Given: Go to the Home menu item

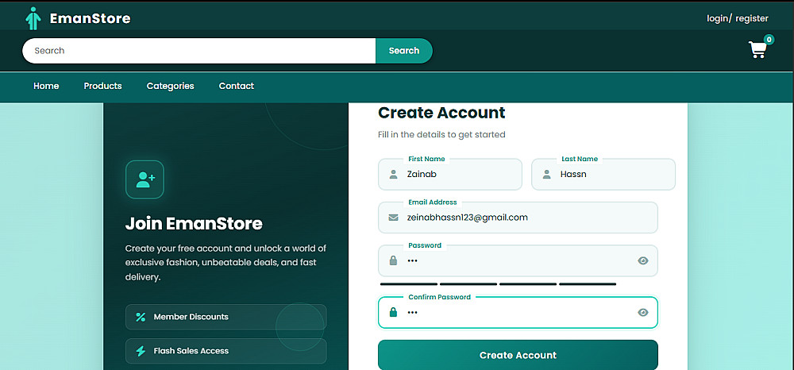Looking at the screenshot, I should pos(46,86).
